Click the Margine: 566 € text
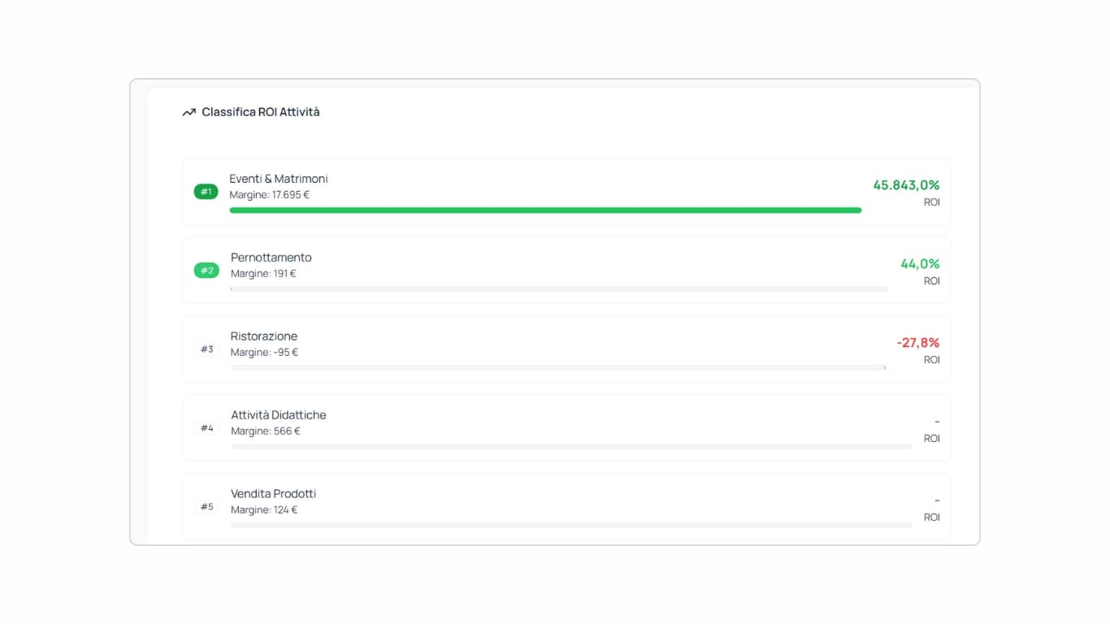Screen dimensions: 1110x624 click(x=265, y=431)
